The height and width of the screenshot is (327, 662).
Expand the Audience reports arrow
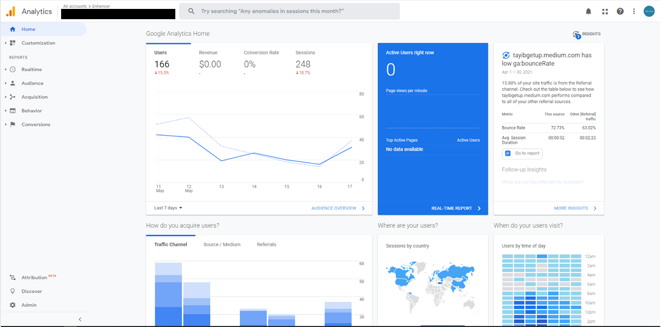(x=6, y=83)
